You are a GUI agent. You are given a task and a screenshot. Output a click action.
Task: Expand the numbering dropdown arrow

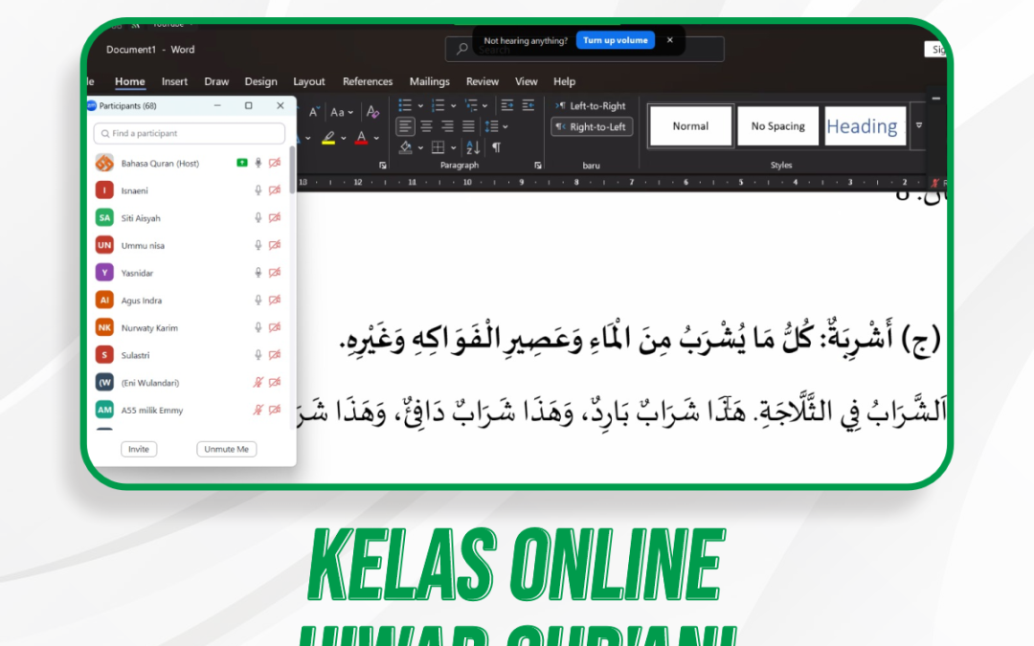pos(453,105)
